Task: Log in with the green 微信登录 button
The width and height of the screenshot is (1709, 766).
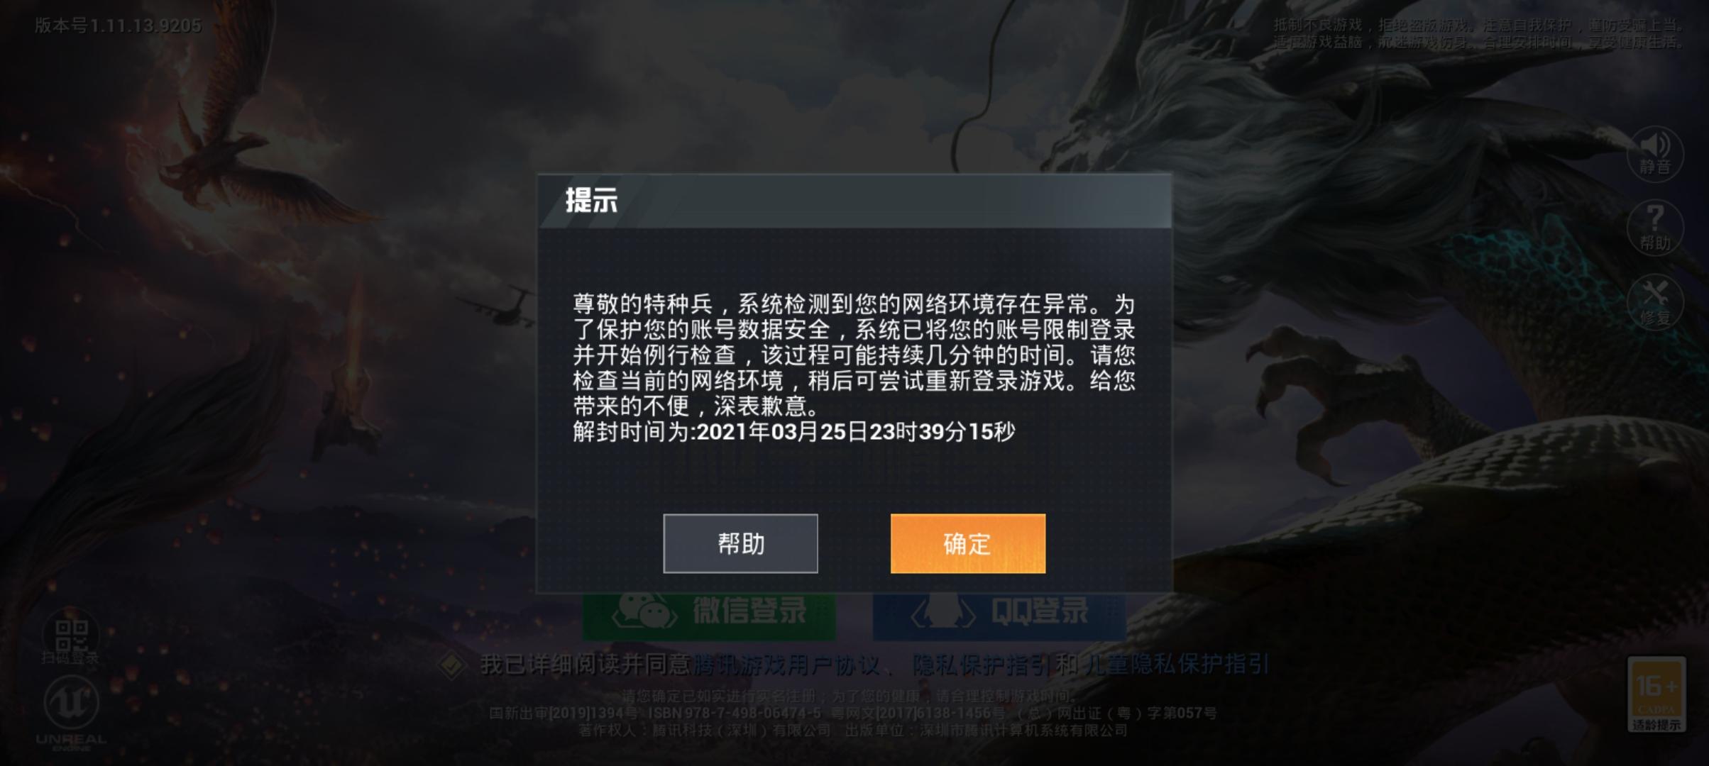Action: click(709, 611)
